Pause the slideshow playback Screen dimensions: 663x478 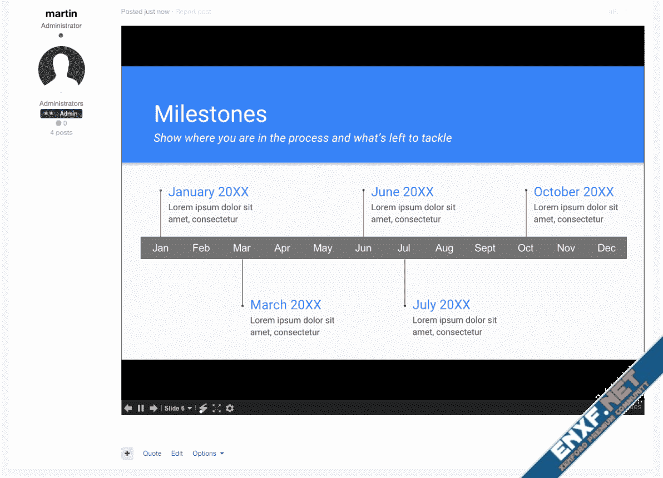point(141,409)
